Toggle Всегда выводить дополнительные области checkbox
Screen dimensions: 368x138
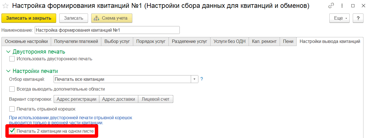click(x=12, y=89)
